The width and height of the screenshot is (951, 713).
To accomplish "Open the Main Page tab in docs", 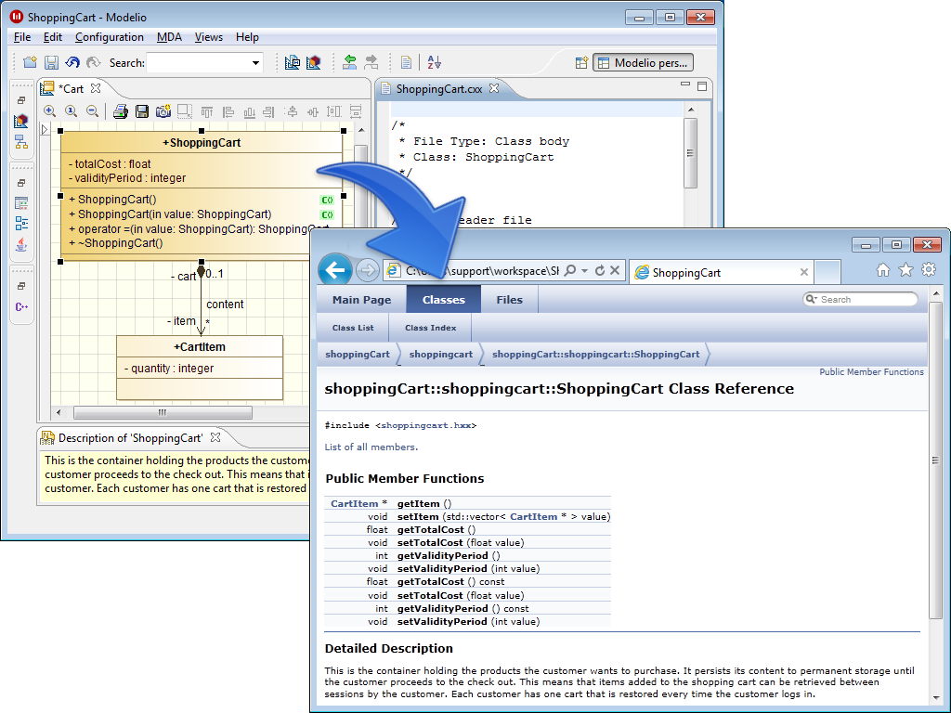I will 361,300.
